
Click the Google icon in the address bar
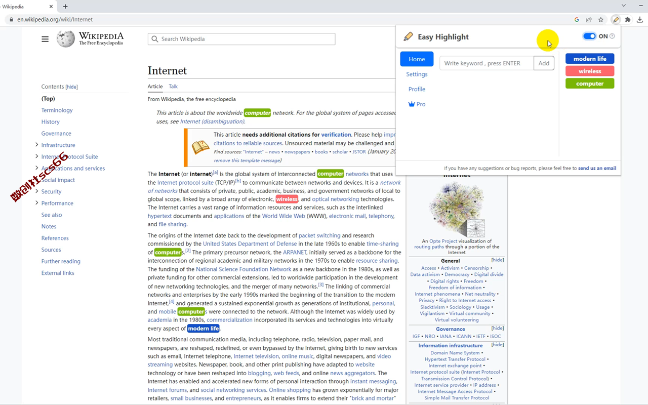pos(577,20)
